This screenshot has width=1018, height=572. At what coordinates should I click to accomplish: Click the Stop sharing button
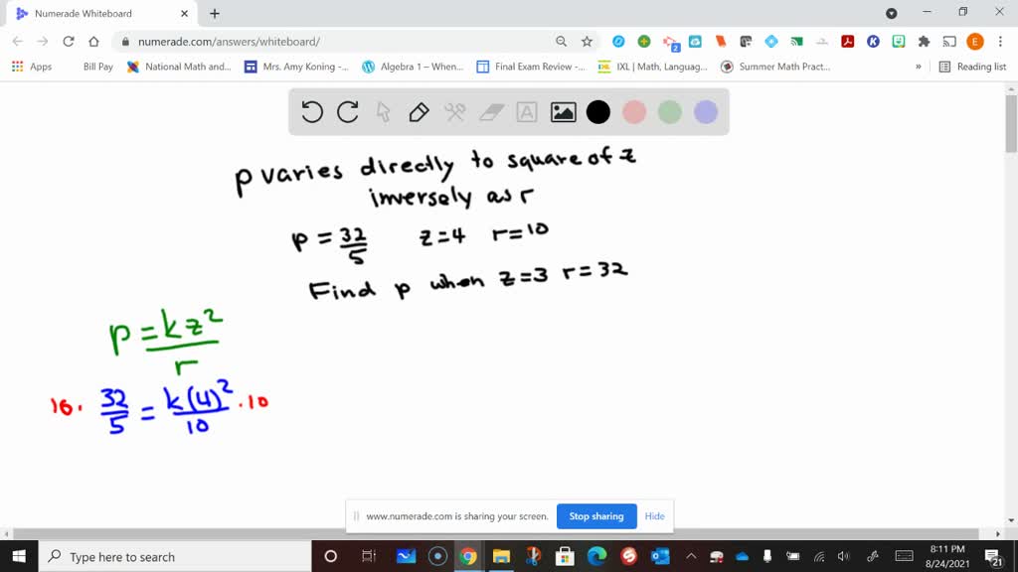pyautogui.click(x=596, y=516)
